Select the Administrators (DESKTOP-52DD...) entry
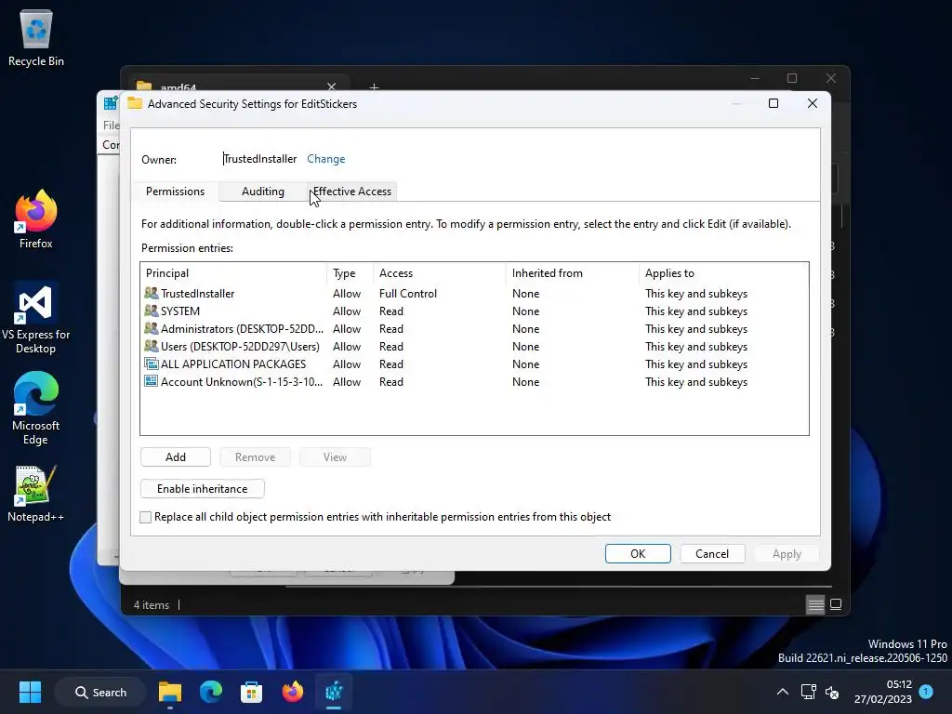The width and height of the screenshot is (952, 714). pyautogui.click(x=474, y=328)
